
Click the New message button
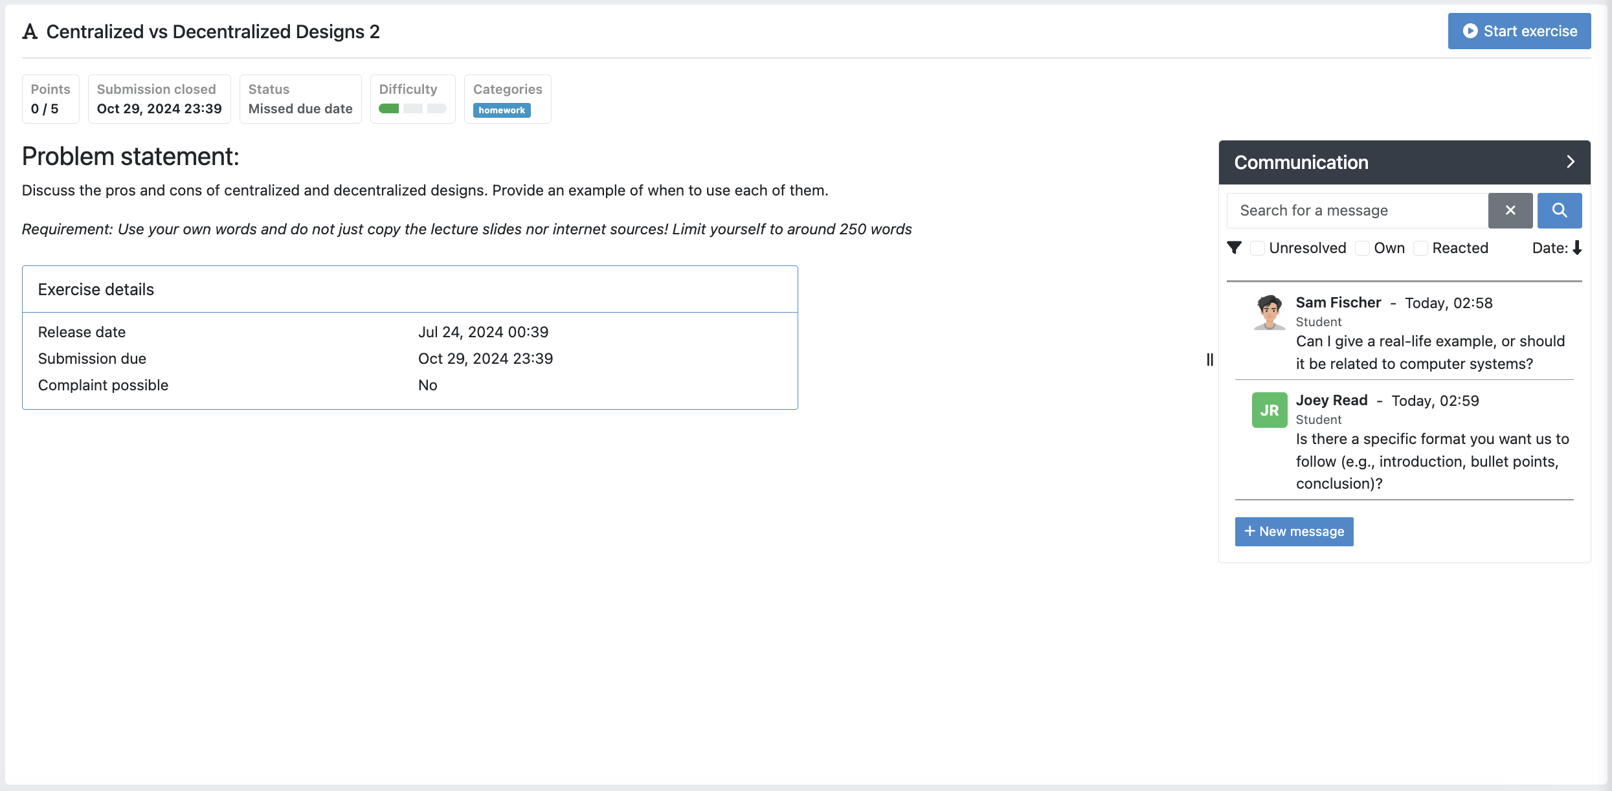[x=1293, y=531]
